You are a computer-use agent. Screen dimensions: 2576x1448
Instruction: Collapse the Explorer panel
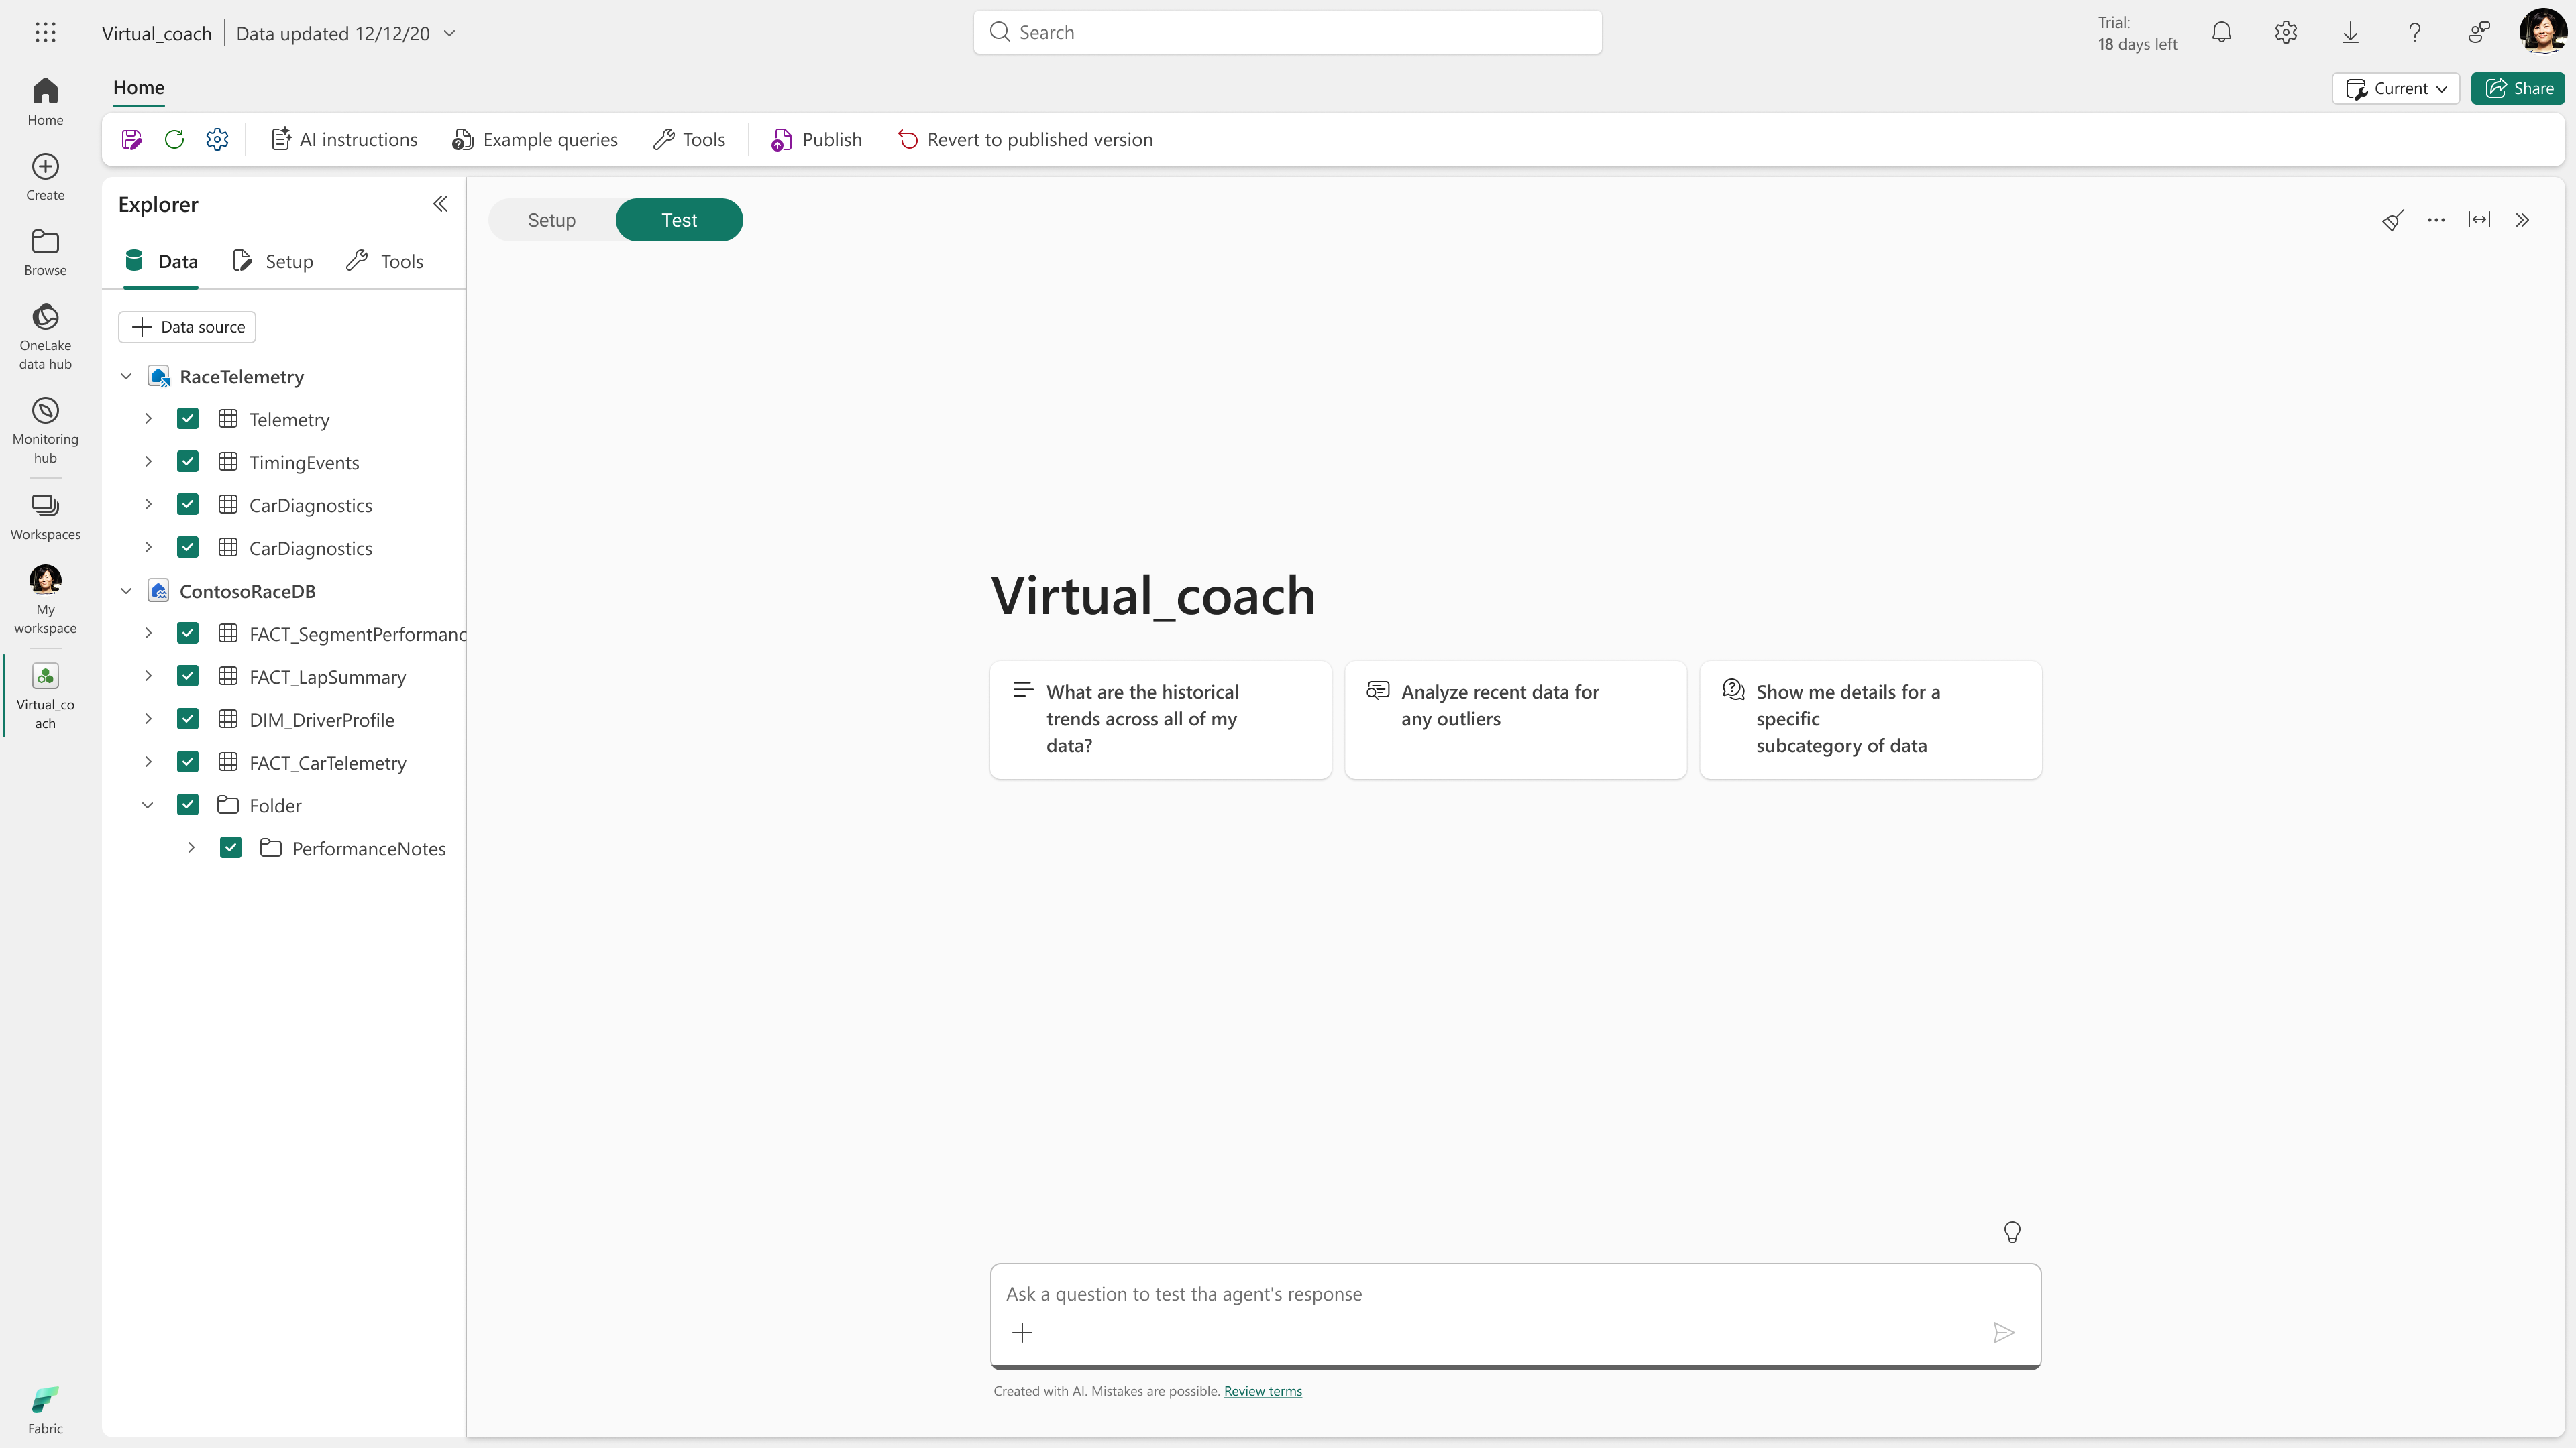coord(440,205)
